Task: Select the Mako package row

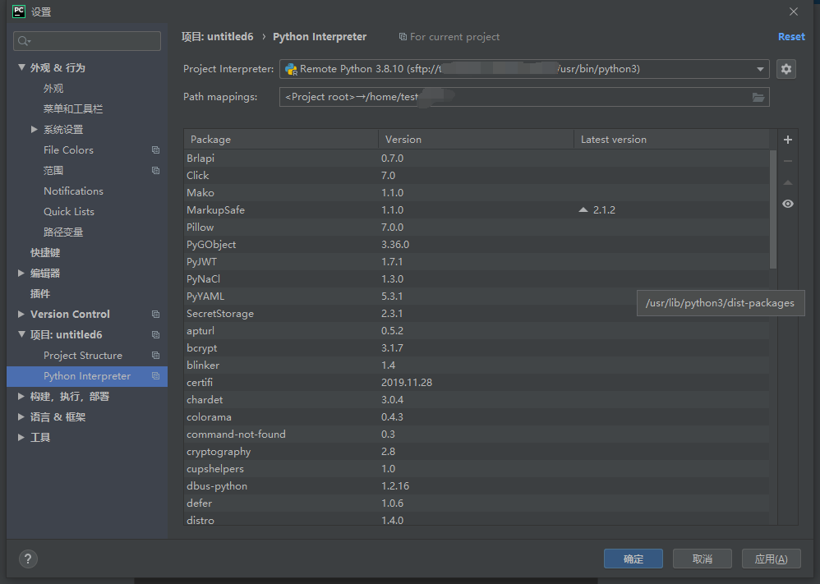Action: click(477, 192)
